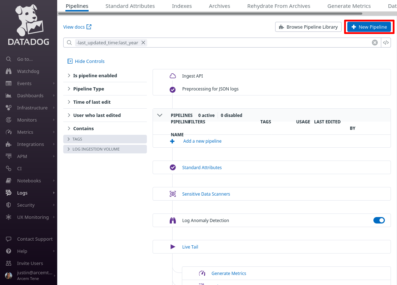
Task: Open the Live Tail link
Action: click(x=190, y=247)
